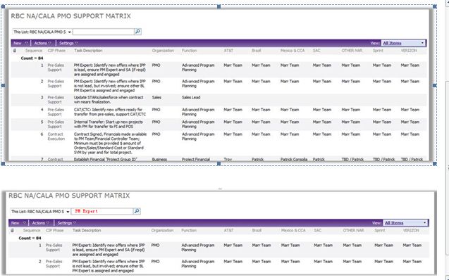
Task: Click the 'Sales Lead' function cell
Action: [191, 97]
